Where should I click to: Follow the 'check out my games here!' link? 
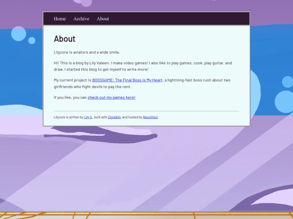point(112,97)
